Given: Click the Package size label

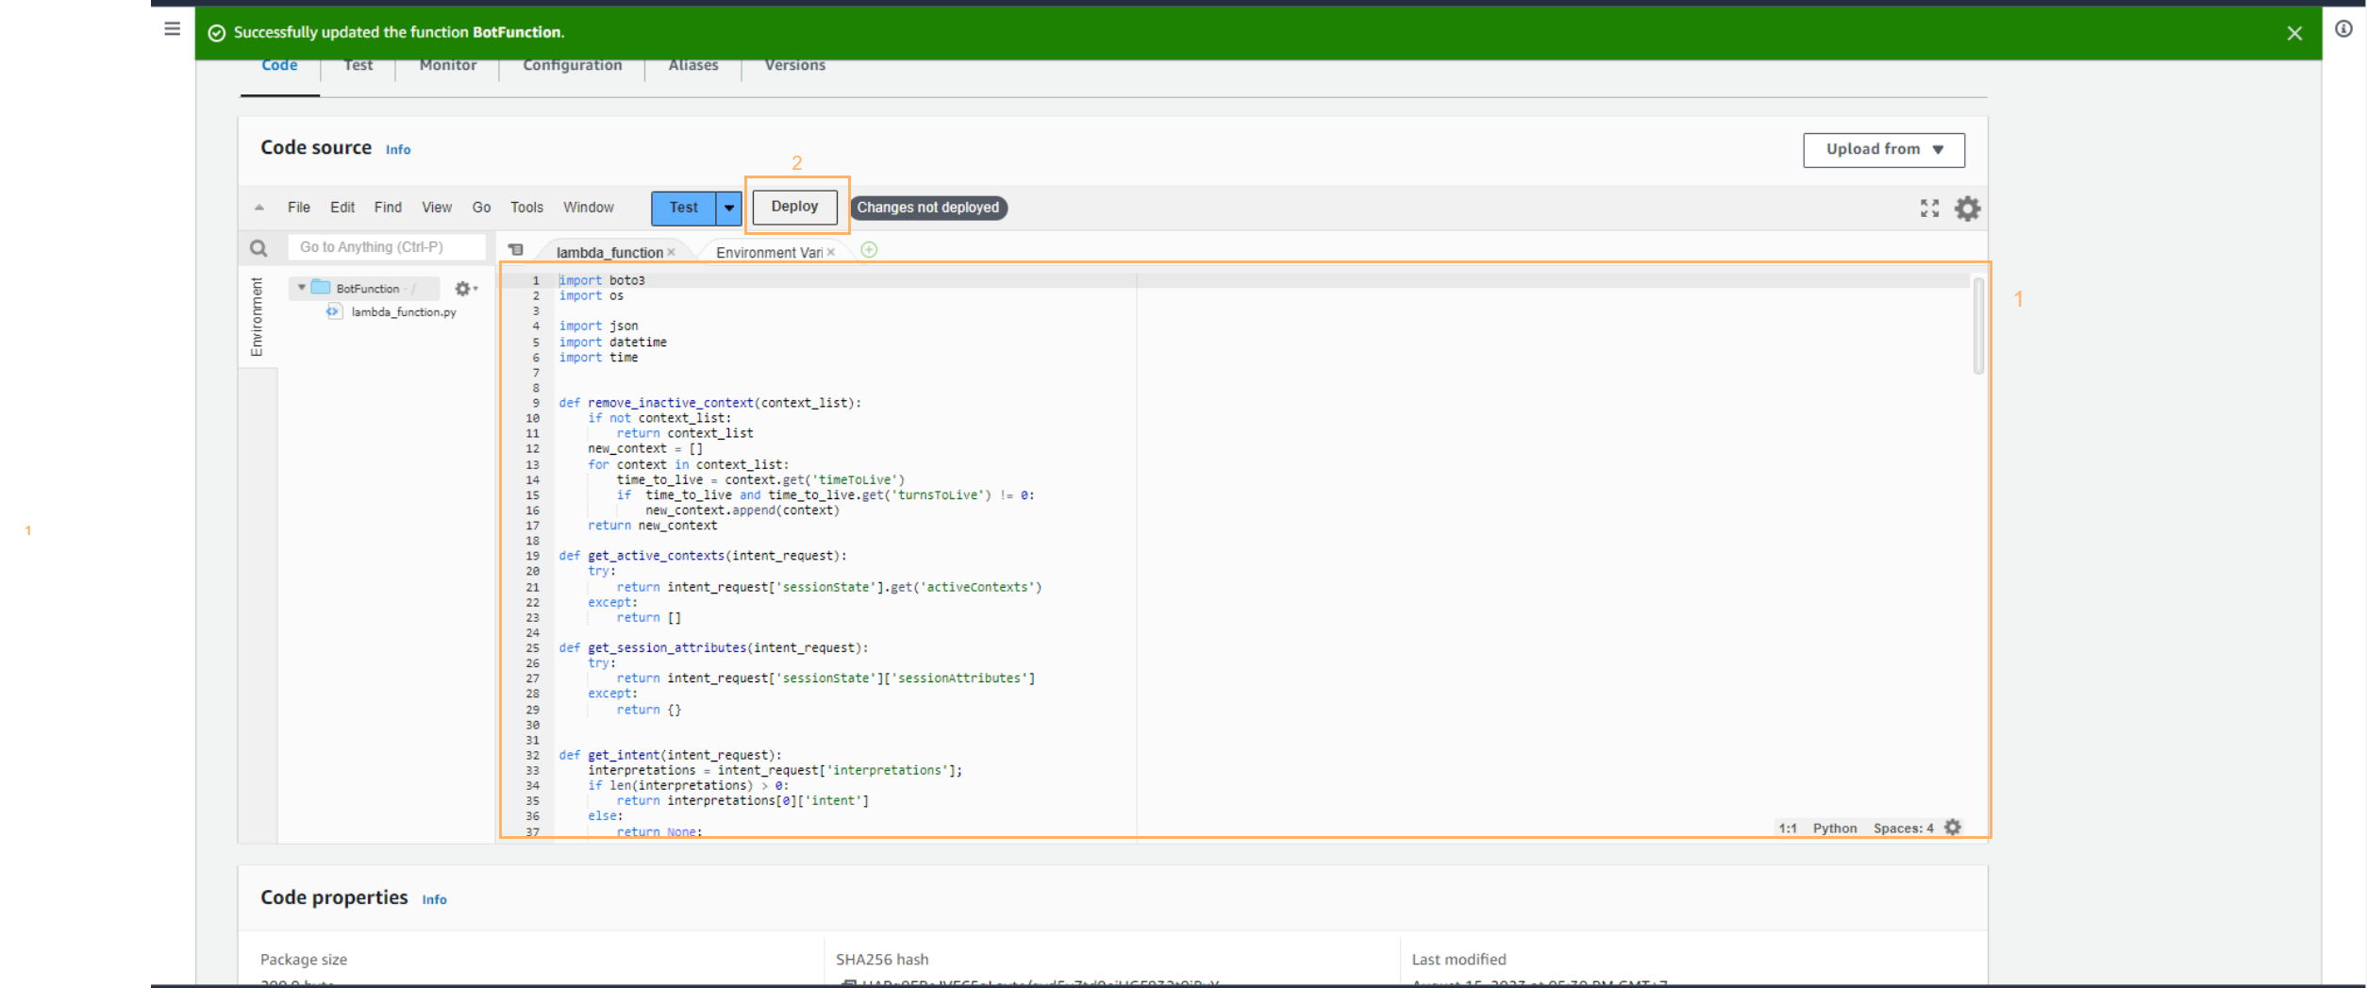Looking at the screenshot, I should (x=304, y=960).
